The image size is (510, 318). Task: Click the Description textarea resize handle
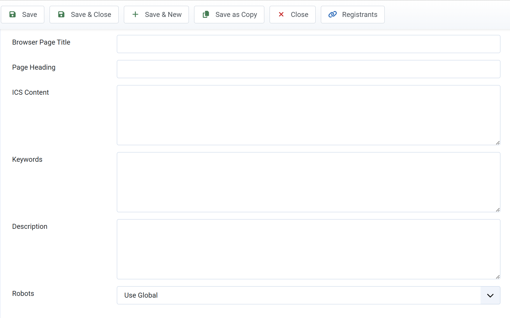point(498,277)
